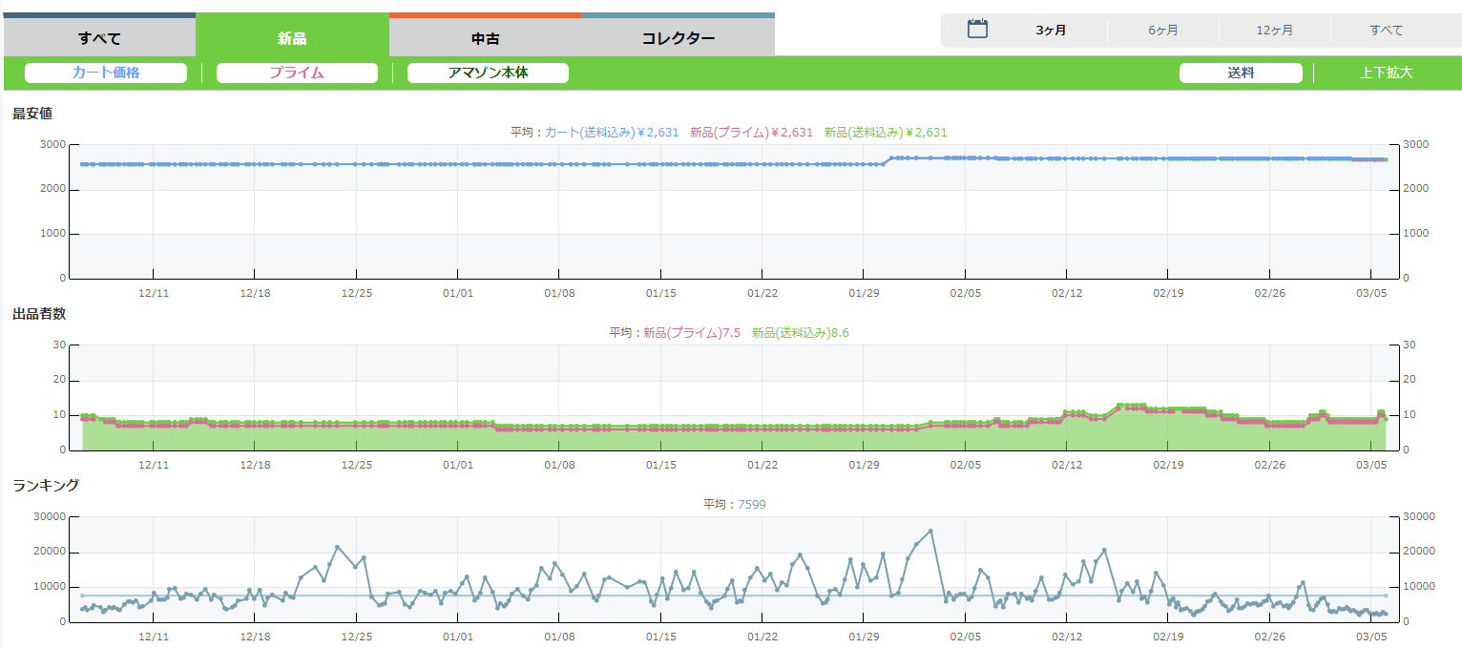Click the ranking average value 7599
The width and height of the screenshot is (1462, 648).
751,505
